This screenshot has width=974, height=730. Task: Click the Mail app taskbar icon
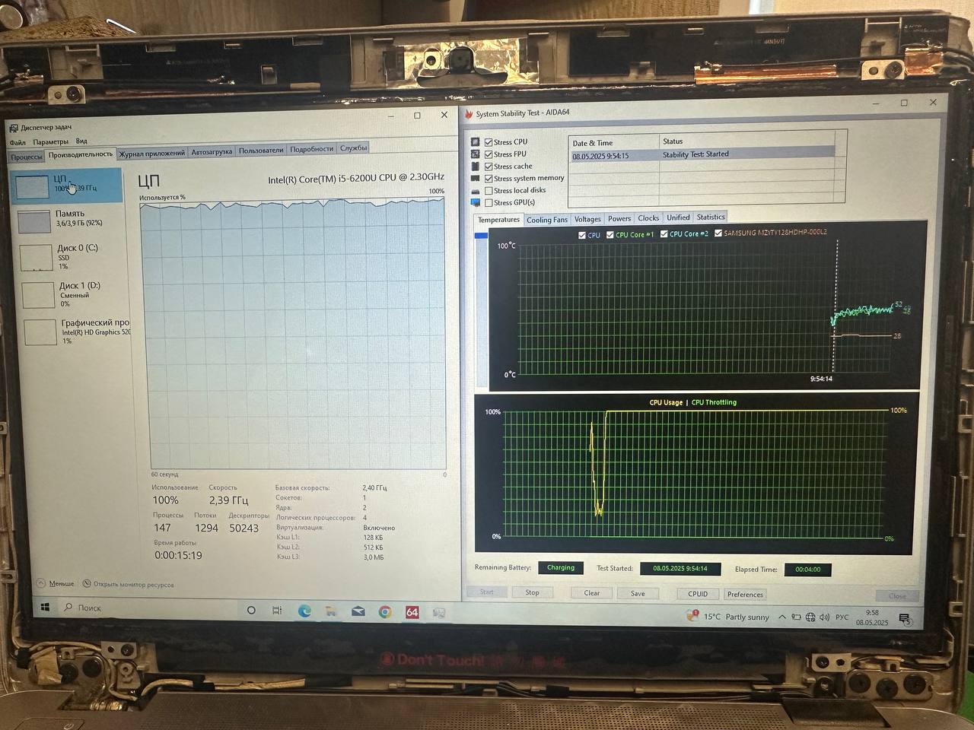tap(358, 611)
